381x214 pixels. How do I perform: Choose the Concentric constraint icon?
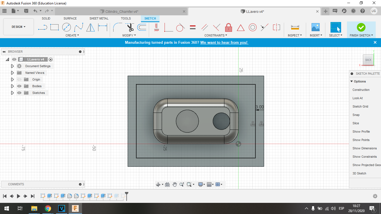(252, 27)
